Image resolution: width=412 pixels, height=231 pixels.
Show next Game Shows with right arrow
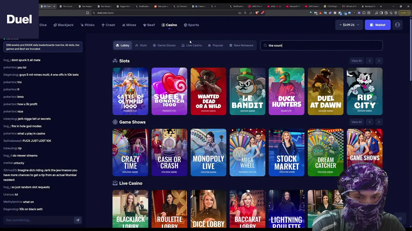[x=379, y=122]
